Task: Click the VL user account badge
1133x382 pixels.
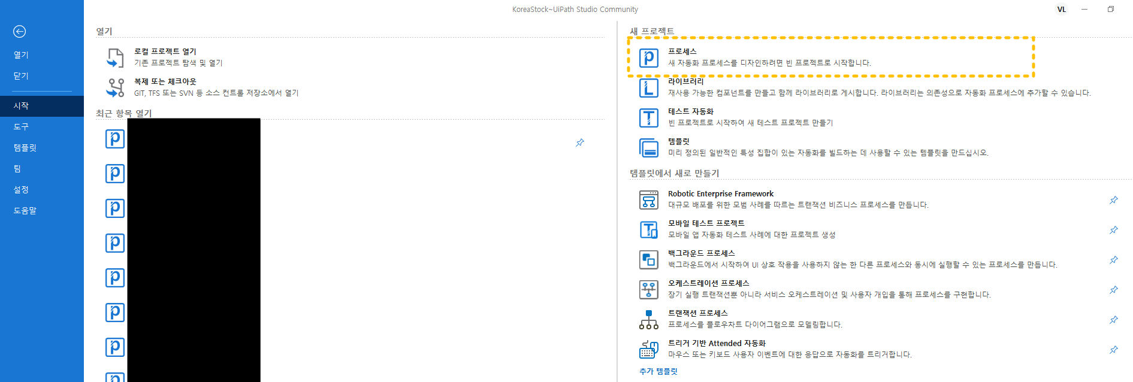Action: (x=1062, y=10)
